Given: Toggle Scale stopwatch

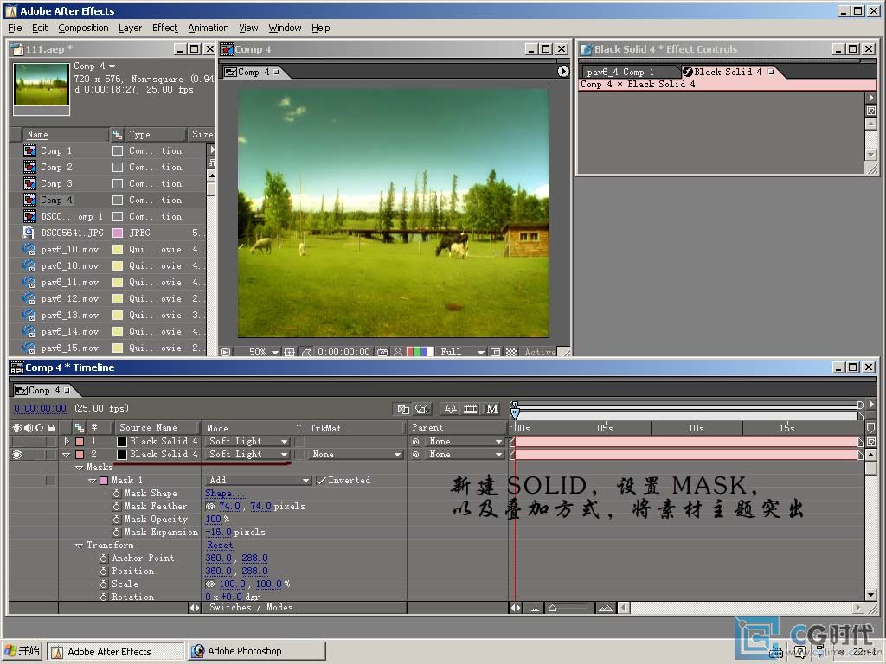Looking at the screenshot, I should tap(104, 584).
